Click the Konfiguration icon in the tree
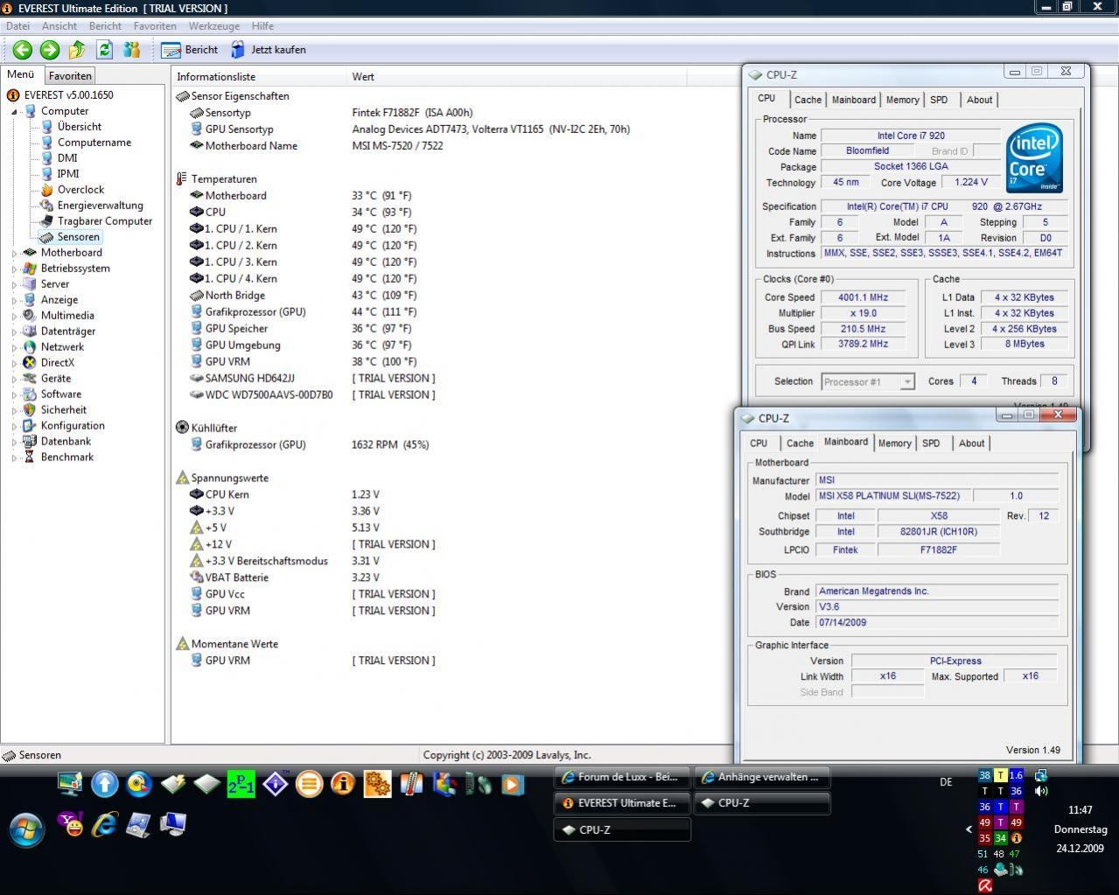Viewport: 1119px width, 895px height. 30,426
